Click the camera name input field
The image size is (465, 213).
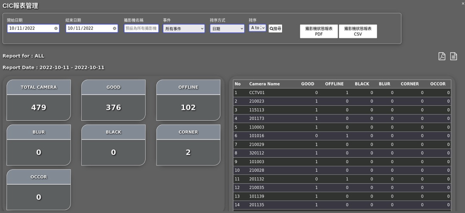pyautogui.click(x=141, y=28)
